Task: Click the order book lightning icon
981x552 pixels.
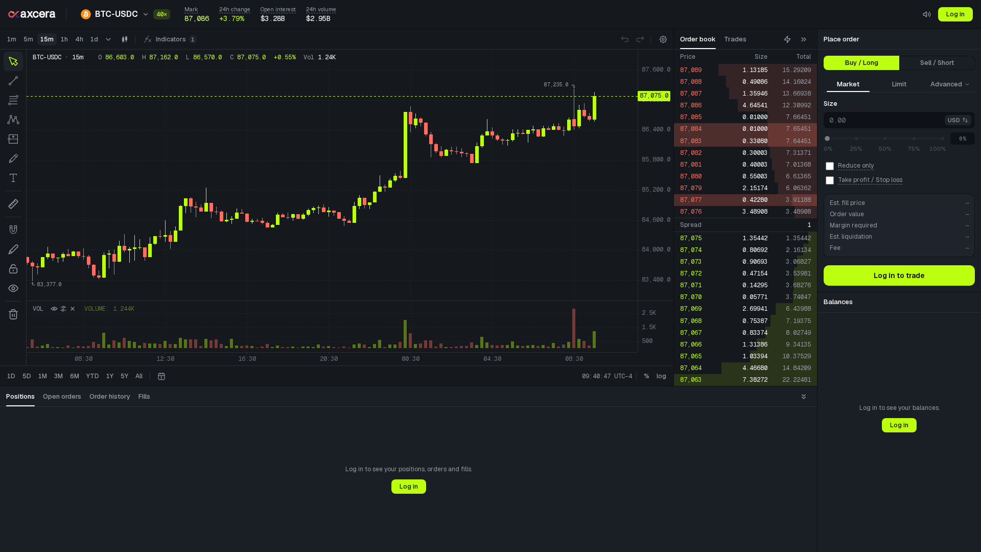Action: 787,39
